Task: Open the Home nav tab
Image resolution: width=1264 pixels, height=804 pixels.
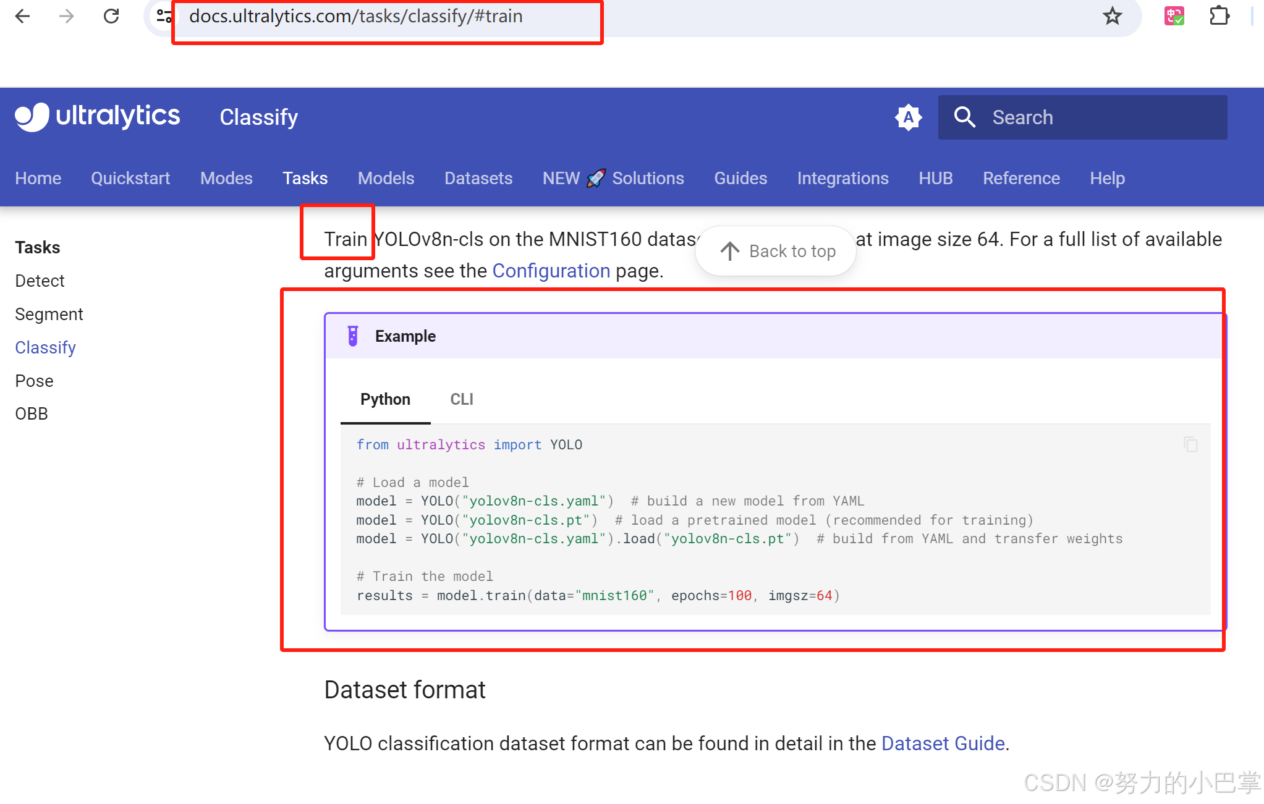Action: pyautogui.click(x=38, y=179)
